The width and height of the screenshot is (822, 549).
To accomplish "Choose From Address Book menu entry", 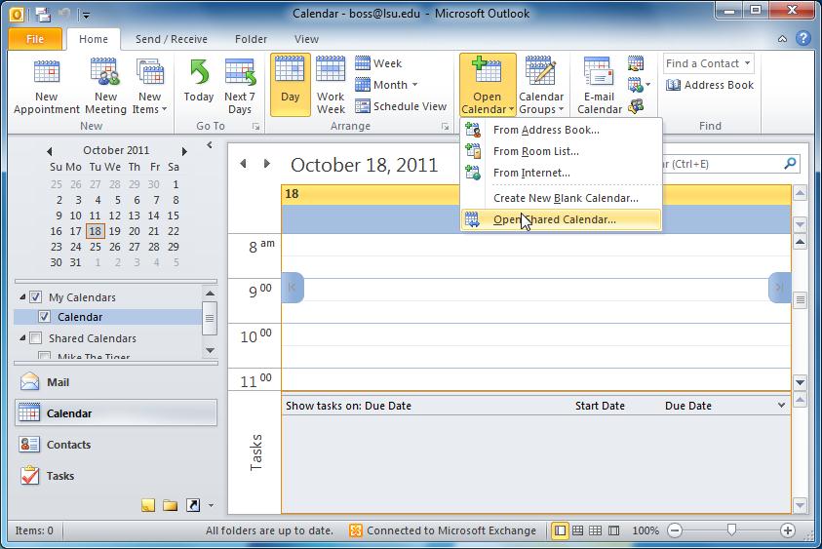I will [x=561, y=130].
